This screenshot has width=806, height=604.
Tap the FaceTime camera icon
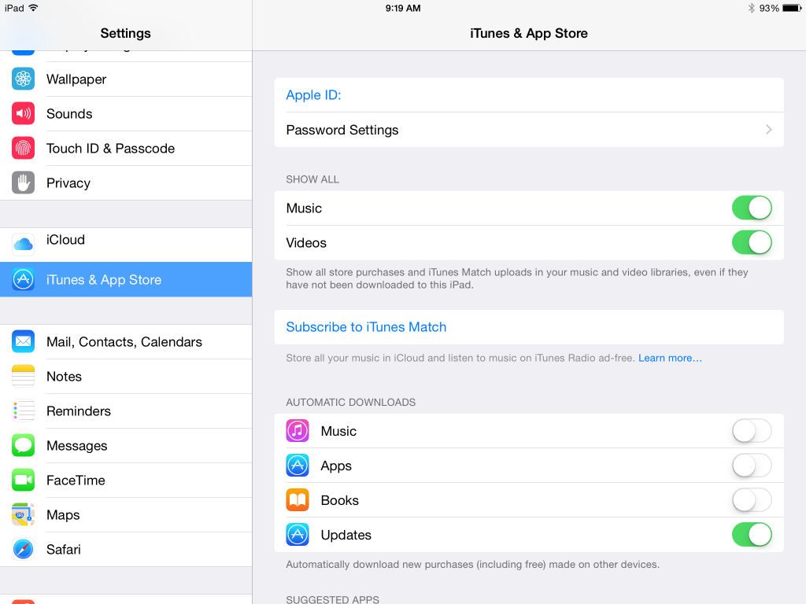point(23,480)
